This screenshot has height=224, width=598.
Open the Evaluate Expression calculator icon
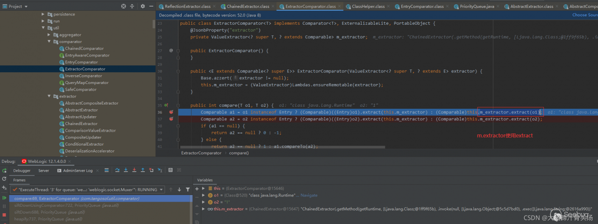(171, 170)
